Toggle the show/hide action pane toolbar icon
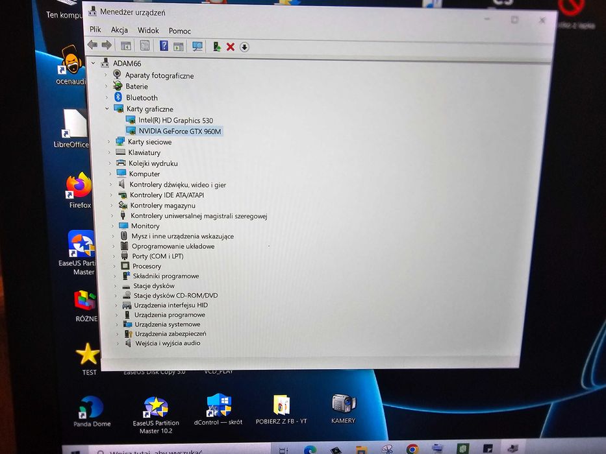This screenshot has width=606, height=454. [x=178, y=47]
